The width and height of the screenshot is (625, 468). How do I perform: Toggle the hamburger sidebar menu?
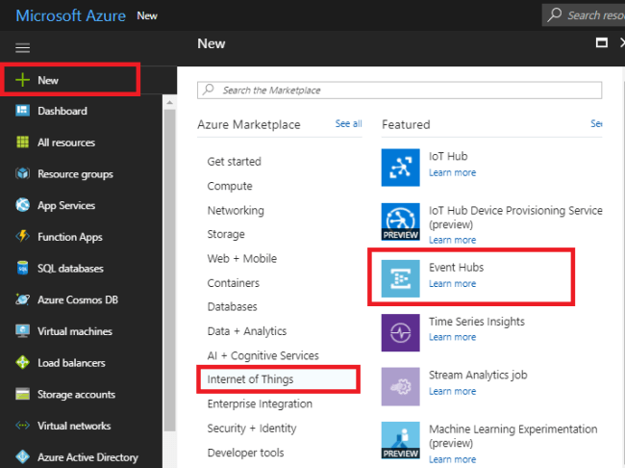pos(23,47)
